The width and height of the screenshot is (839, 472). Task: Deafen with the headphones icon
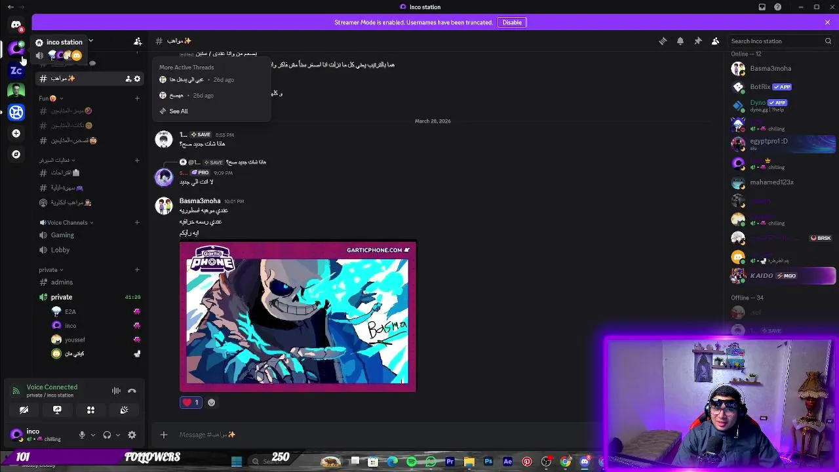tap(107, 435)
